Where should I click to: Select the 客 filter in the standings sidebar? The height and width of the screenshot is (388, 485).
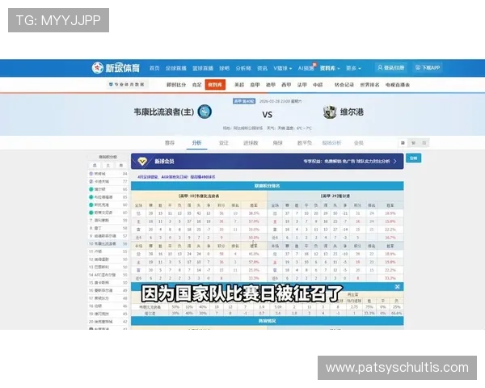pyautogui.click(x=121, y=165)
